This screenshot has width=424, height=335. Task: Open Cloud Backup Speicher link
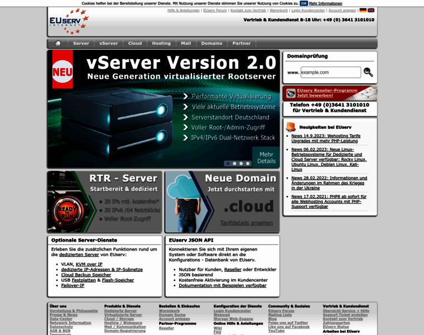pos(86,275)
